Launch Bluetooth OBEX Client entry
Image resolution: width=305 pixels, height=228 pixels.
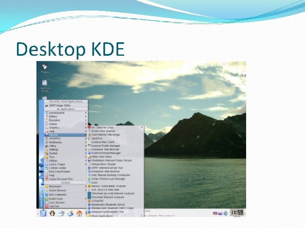[116, 208]
